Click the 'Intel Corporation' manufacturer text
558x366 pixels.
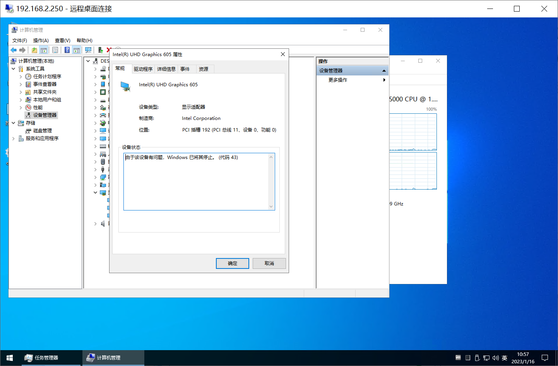[201, 118]
